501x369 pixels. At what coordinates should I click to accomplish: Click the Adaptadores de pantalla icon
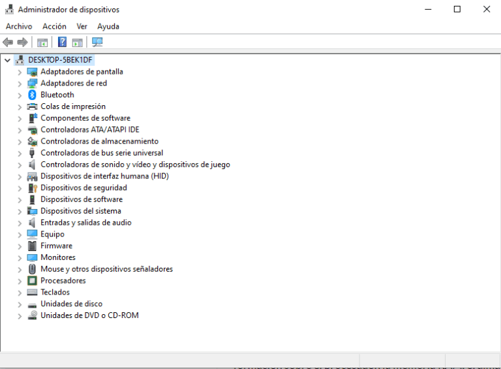pyautogui.click(x=32, y=72)
